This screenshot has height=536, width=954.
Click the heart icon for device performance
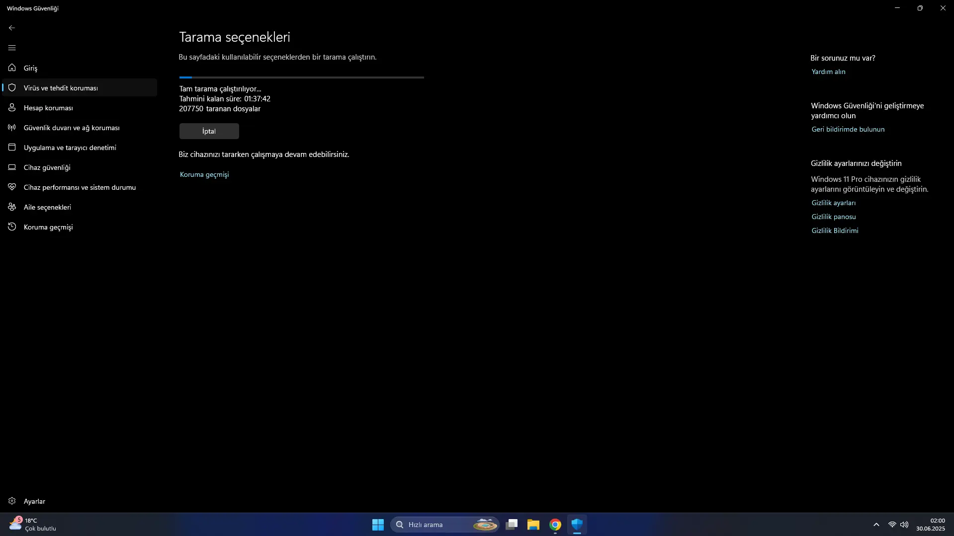pos(12,187)
